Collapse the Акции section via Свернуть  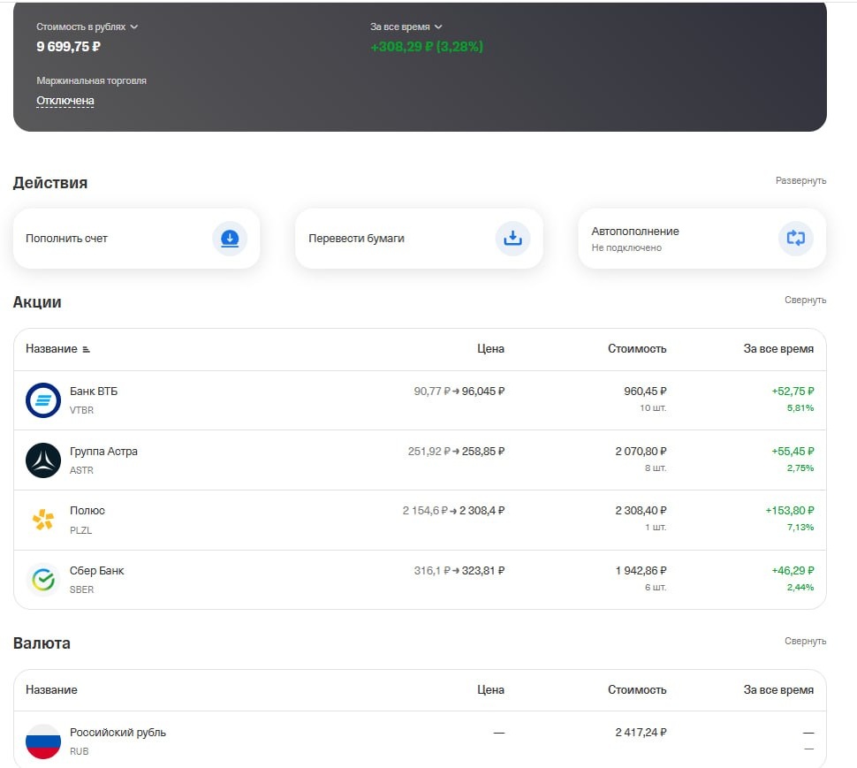pyautogui.click(x=805, y=300)
